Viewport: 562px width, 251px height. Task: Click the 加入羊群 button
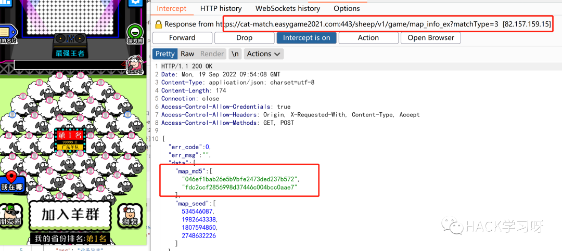(70, 215)
